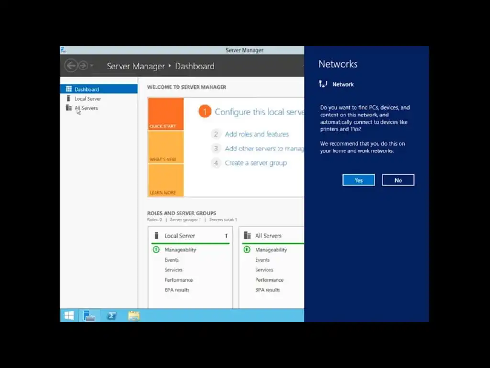Launch PowerShell from the taskbar
490x368 pixels.
point(111,315)
